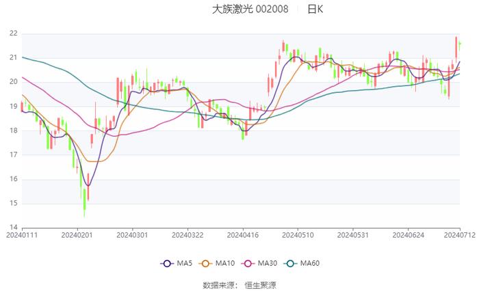Click x-axis date label 20240712
Image resolution: width=479 pixels, height=291 pixels.
pos(460,235)
